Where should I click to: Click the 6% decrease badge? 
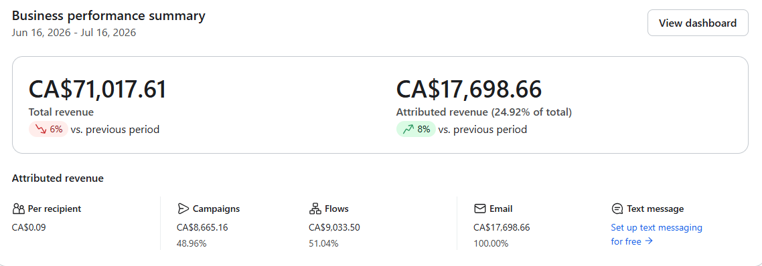(x=49, y=130)
